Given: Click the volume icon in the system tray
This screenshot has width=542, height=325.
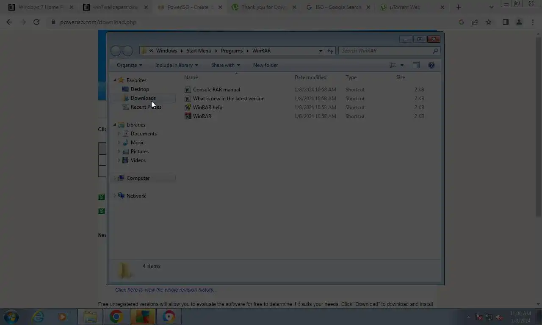Looking at the screenshot, I should pyautogui.click(x=500, y=317).
